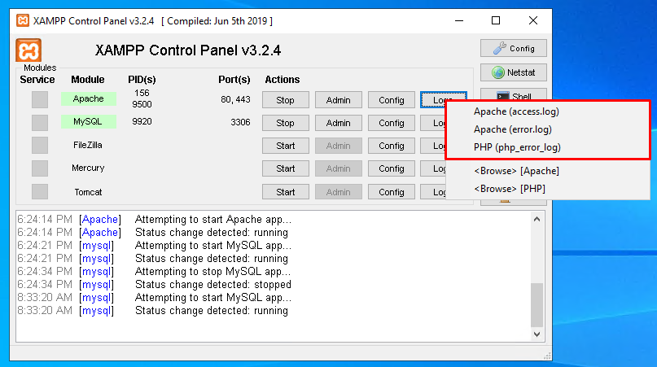Close the XAMPP Control Panel window
657x367 pixels.
click(x=533, y=20)
